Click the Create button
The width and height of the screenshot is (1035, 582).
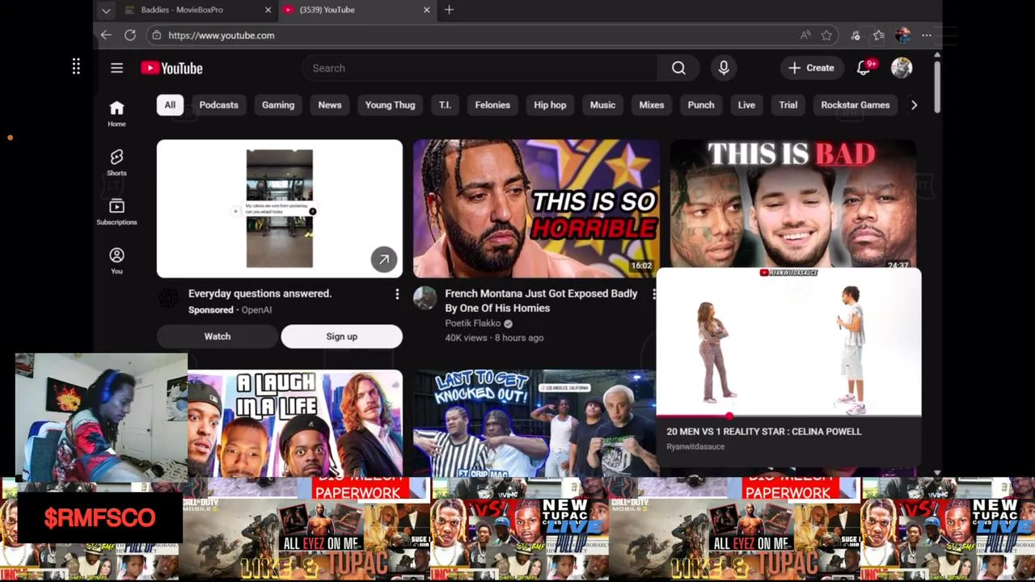pos(812,68)
